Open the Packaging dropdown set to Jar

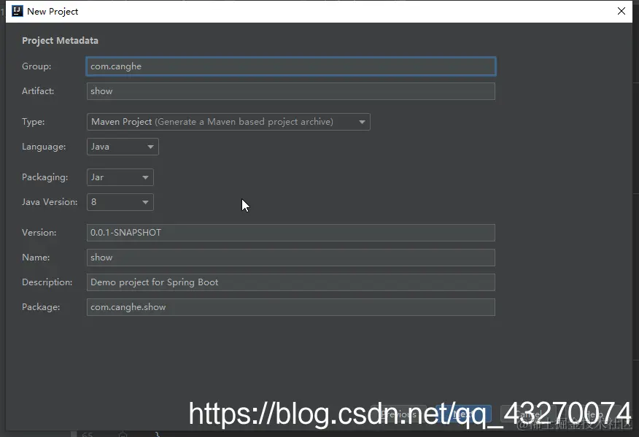coord(120,177)
